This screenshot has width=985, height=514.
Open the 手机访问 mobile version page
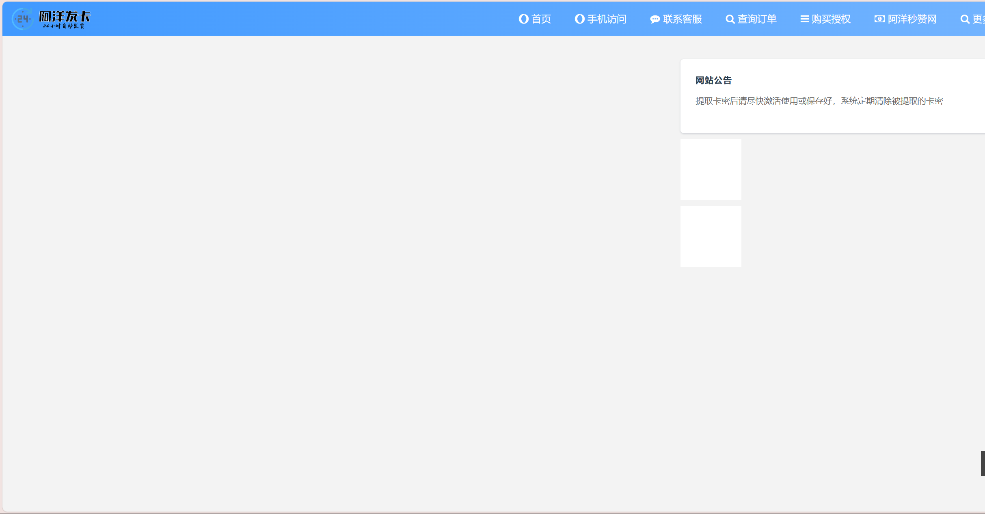tap(607, 19)
